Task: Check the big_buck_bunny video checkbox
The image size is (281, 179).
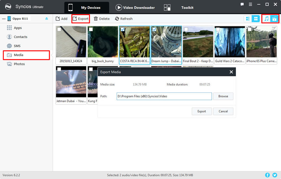Action: pyautogui.click(x=91, y=29)
